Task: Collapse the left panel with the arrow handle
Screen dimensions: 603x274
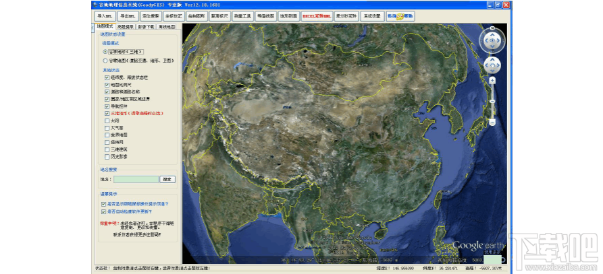Action: click(x=93, y=27)
